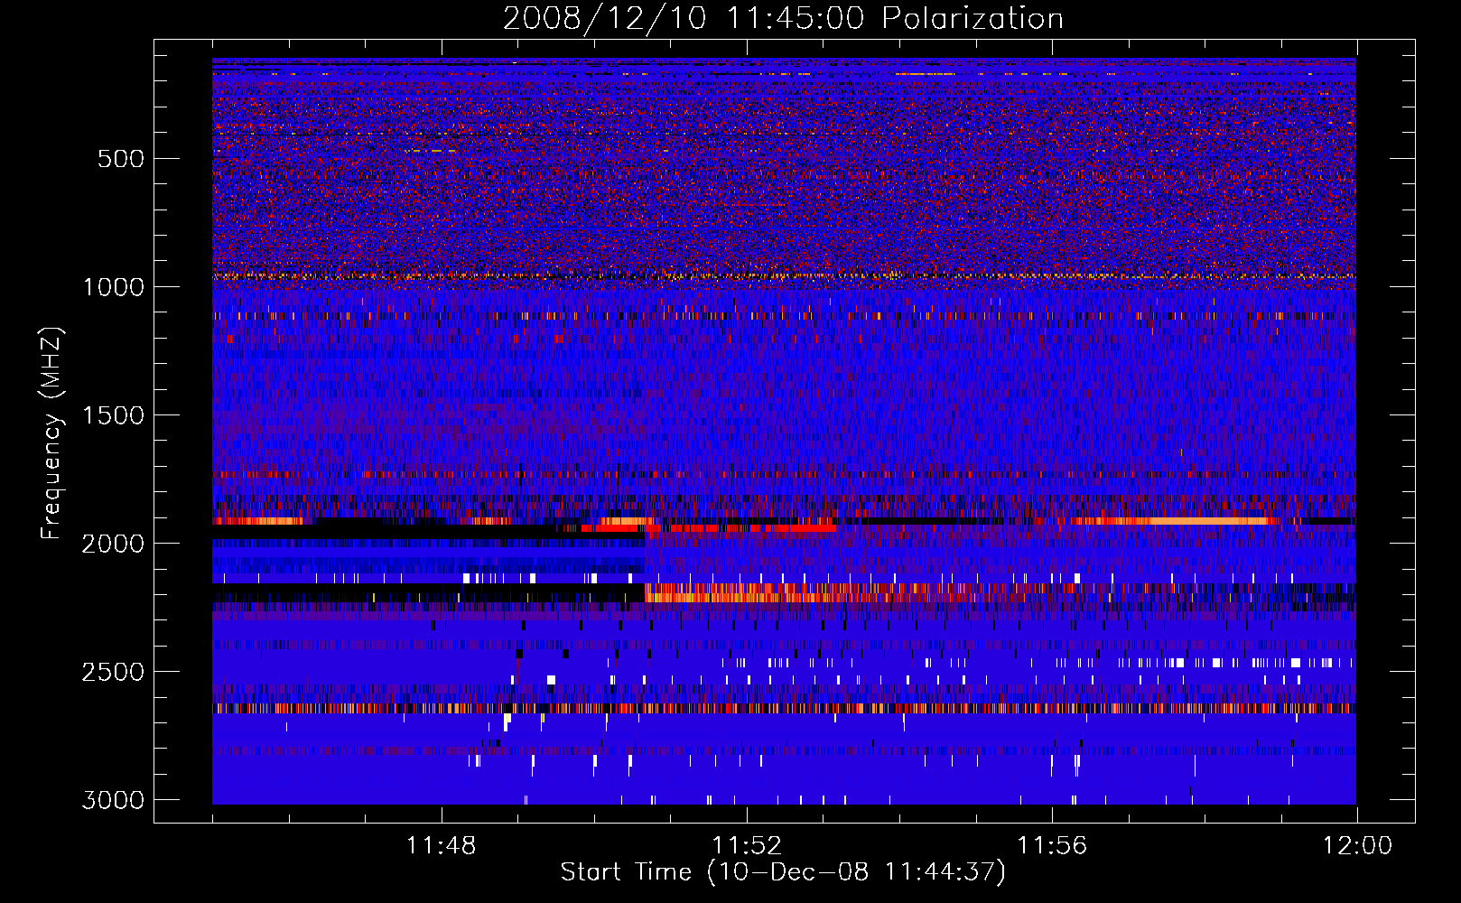Click the 1000 frequency tick label
The height and width of the screenshot is (903, 1461).
click(x=114, y=287)
